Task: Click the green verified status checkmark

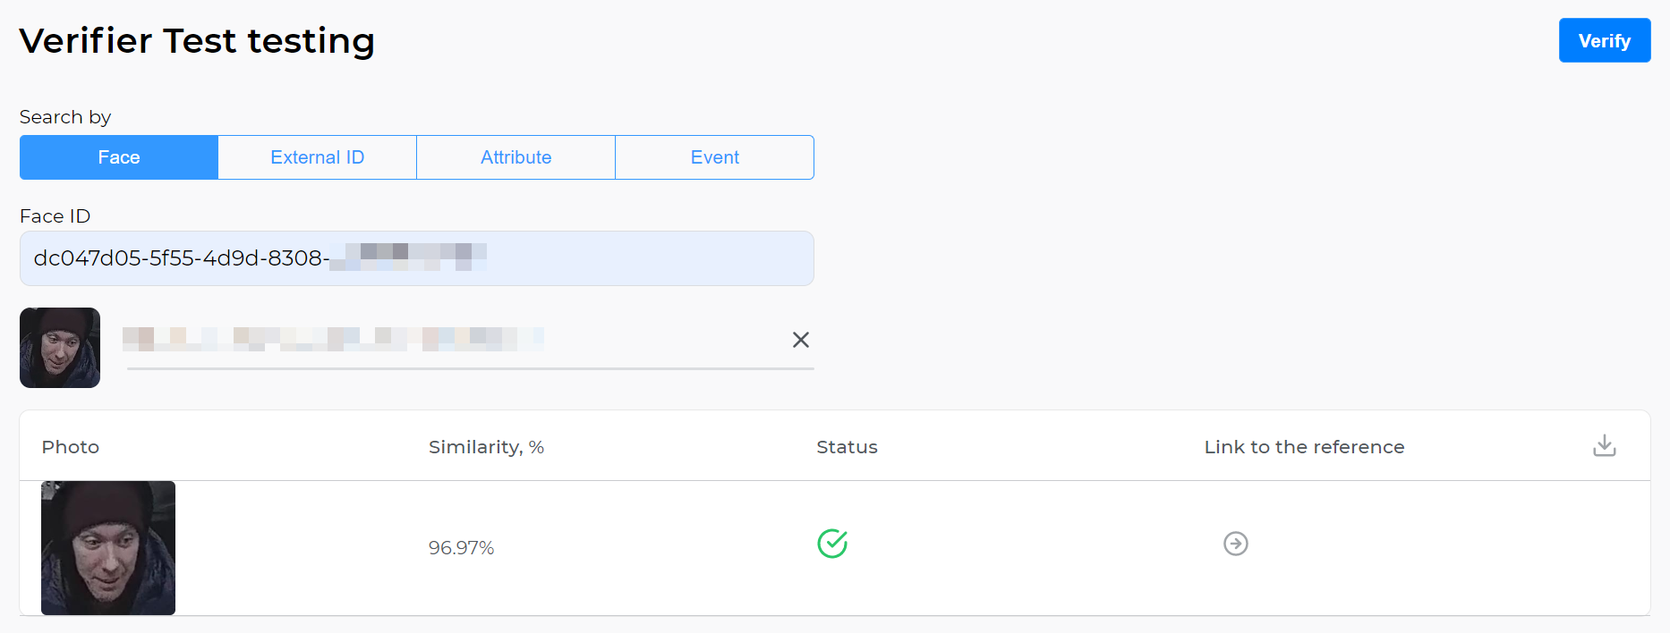Action: [831, 543]
